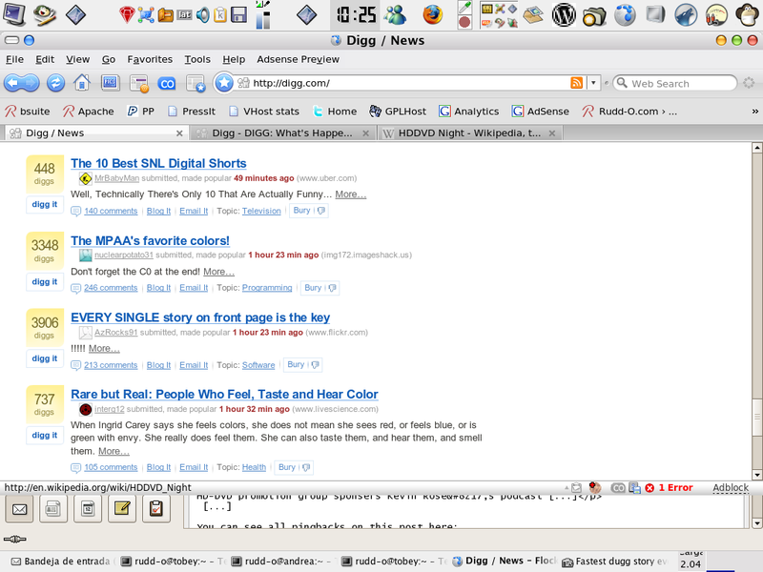The height and width of the screenshot is (572, 763).
Task: Click the grey CO icon in status bar
Action: 618,487
